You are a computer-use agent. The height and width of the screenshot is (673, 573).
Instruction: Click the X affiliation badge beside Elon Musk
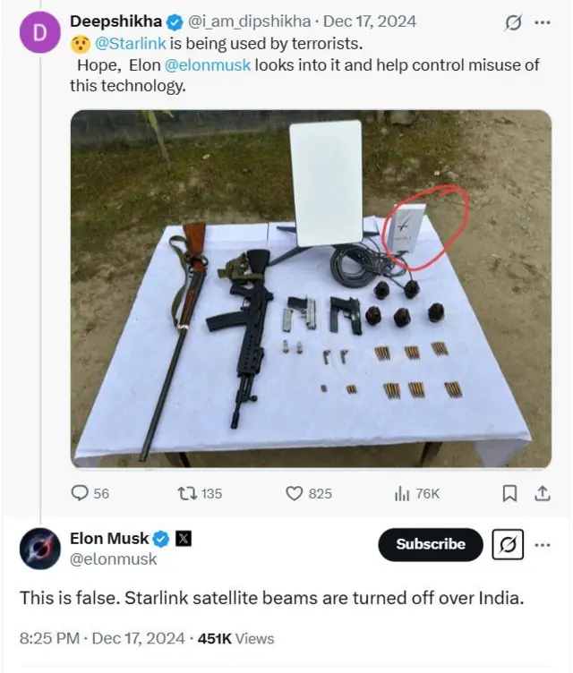(x=183, y=539)
